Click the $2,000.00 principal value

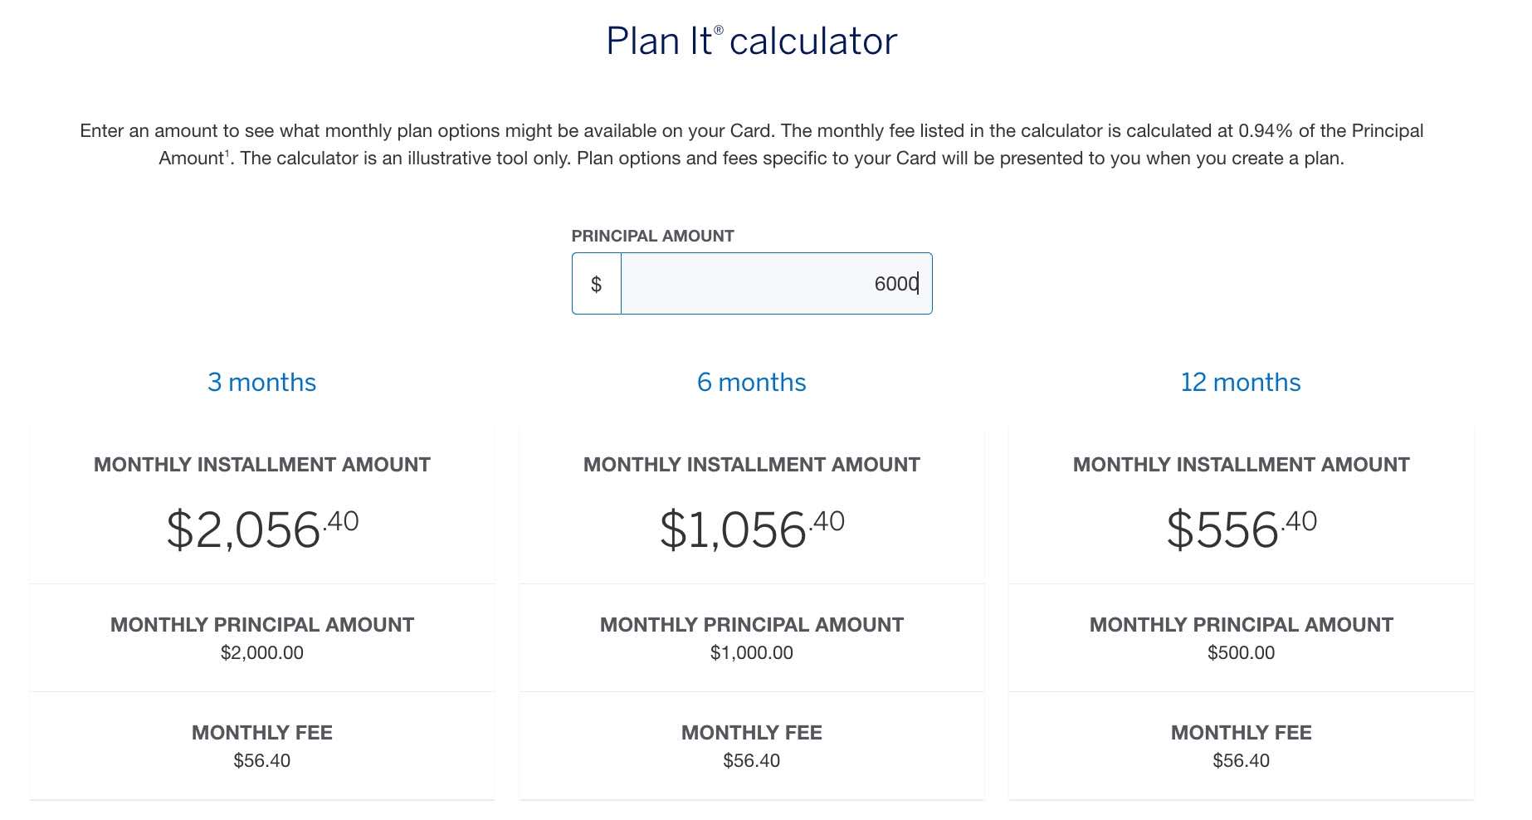pyautogui.click(x=261, y=653)
